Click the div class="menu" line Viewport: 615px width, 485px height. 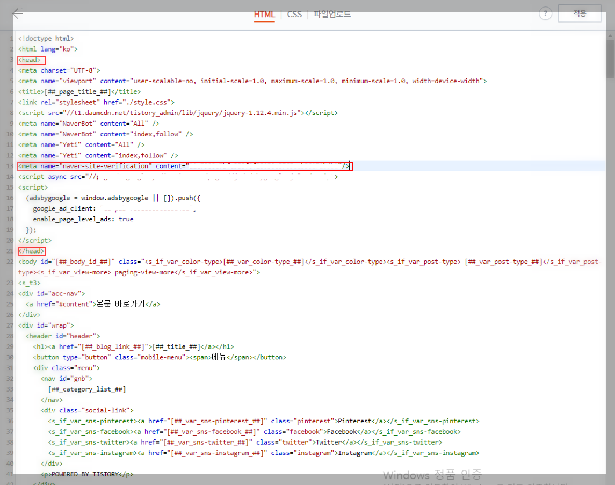(x=66, y=368)
